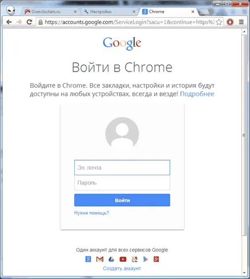Click the browser back arrow

coord(9,22)
